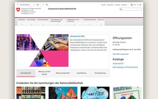Click the Öffnungszeiten heading
The width and height of the screenshot is (158, 99).
(x=122, y=38)
